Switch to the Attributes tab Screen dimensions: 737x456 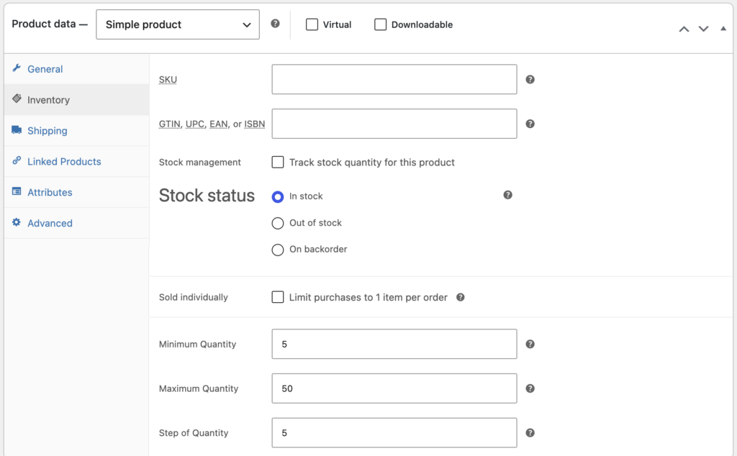tap(76, 193)
